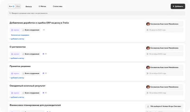
Task: Switch to the 'Все' regulations tab
Action: pos(12,6)
